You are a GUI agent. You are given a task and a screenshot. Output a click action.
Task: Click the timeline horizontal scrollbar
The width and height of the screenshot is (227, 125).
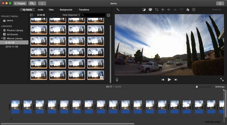coord(67,124)
